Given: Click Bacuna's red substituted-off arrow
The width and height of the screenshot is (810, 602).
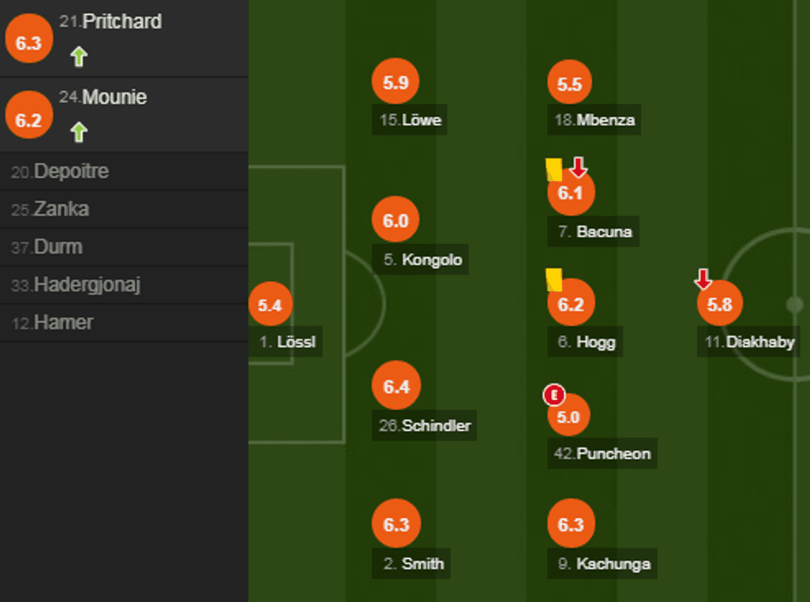Looking at the screenshot, I should 579,167.
